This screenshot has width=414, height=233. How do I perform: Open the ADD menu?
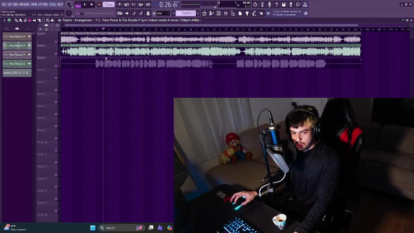[16, 4]
